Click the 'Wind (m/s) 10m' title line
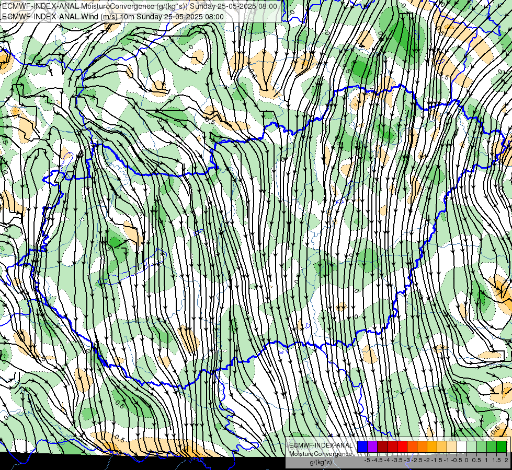Viewport: 512px width, 470px height. point(113,17)
